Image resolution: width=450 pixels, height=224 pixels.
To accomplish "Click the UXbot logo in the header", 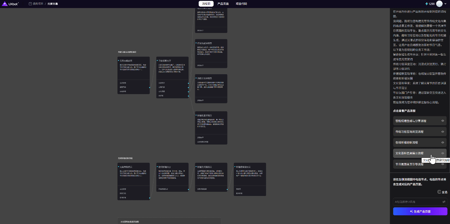I will (11, 4).
